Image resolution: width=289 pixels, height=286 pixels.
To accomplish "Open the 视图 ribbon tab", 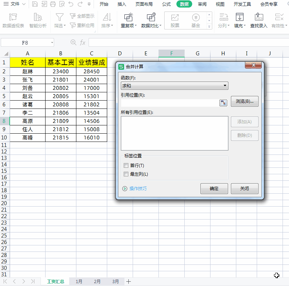I will (x=220, y=4).
